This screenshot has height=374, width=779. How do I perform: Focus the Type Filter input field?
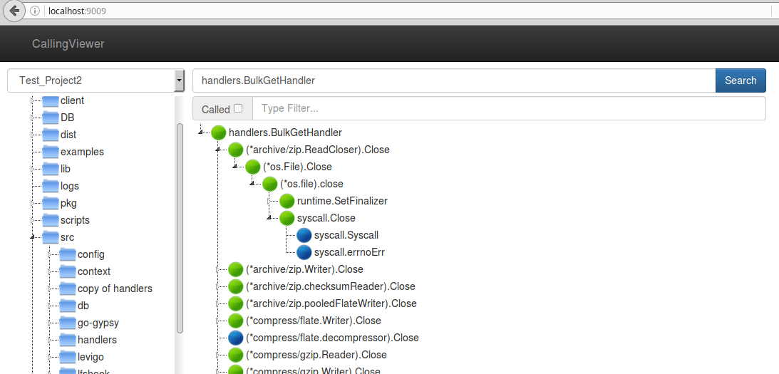[508, 108]
